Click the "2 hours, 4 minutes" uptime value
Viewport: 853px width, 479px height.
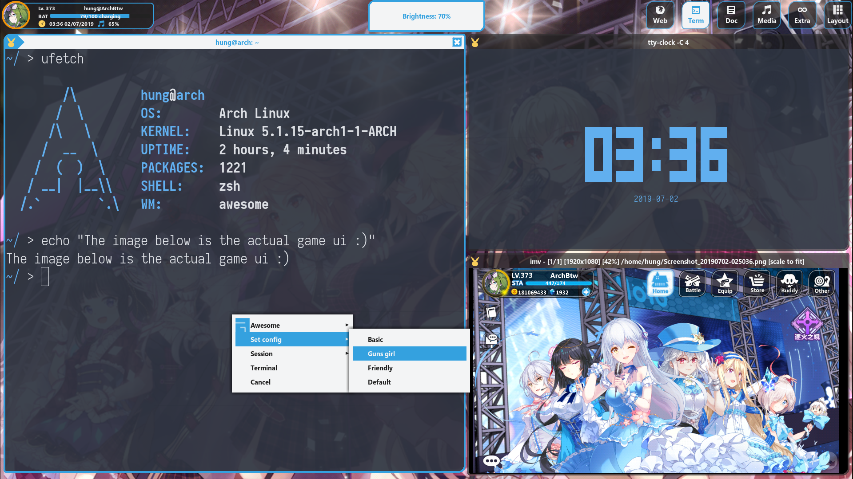pyautogui.click(x=283, y=150)
